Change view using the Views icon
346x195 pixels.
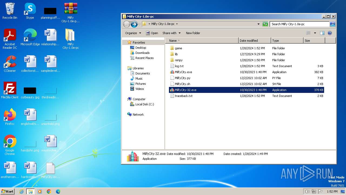pyautogui.click(x=308, y=33)
